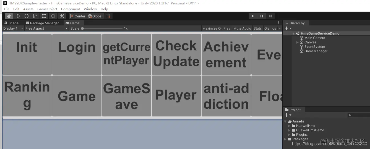
Task: Collapse the HmsGameServiceDemo scene
Action: coord(293,33)
